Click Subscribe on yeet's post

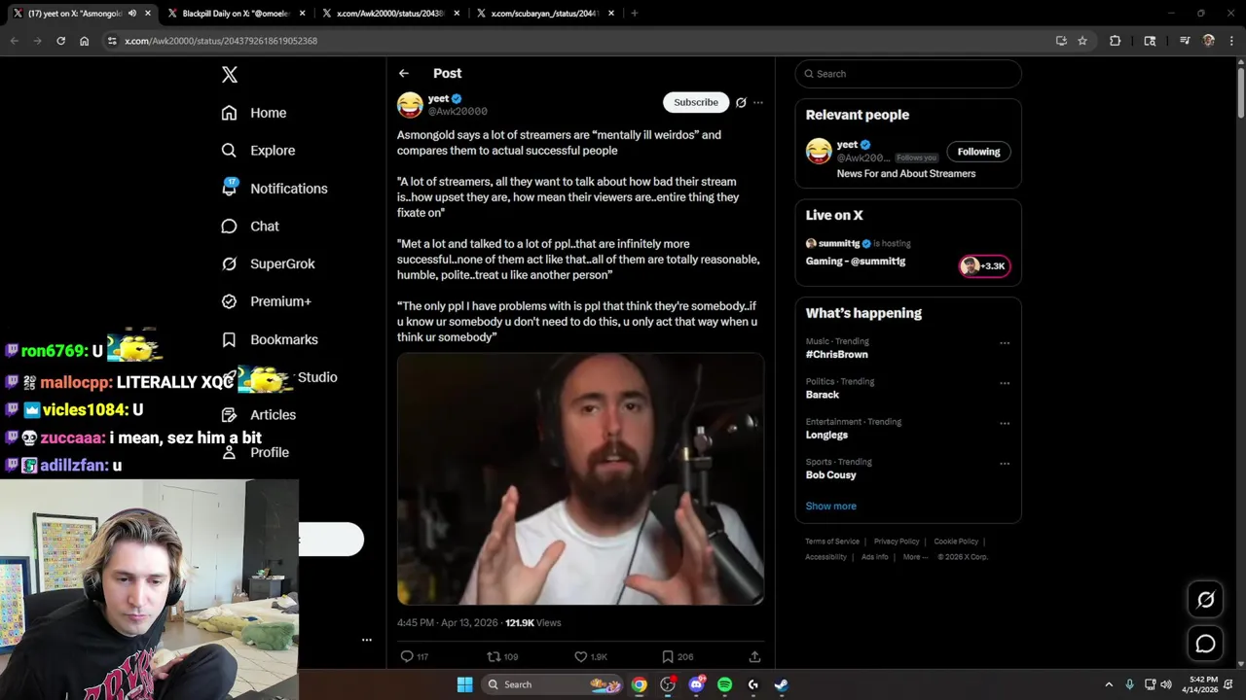(x=696, y=102)
